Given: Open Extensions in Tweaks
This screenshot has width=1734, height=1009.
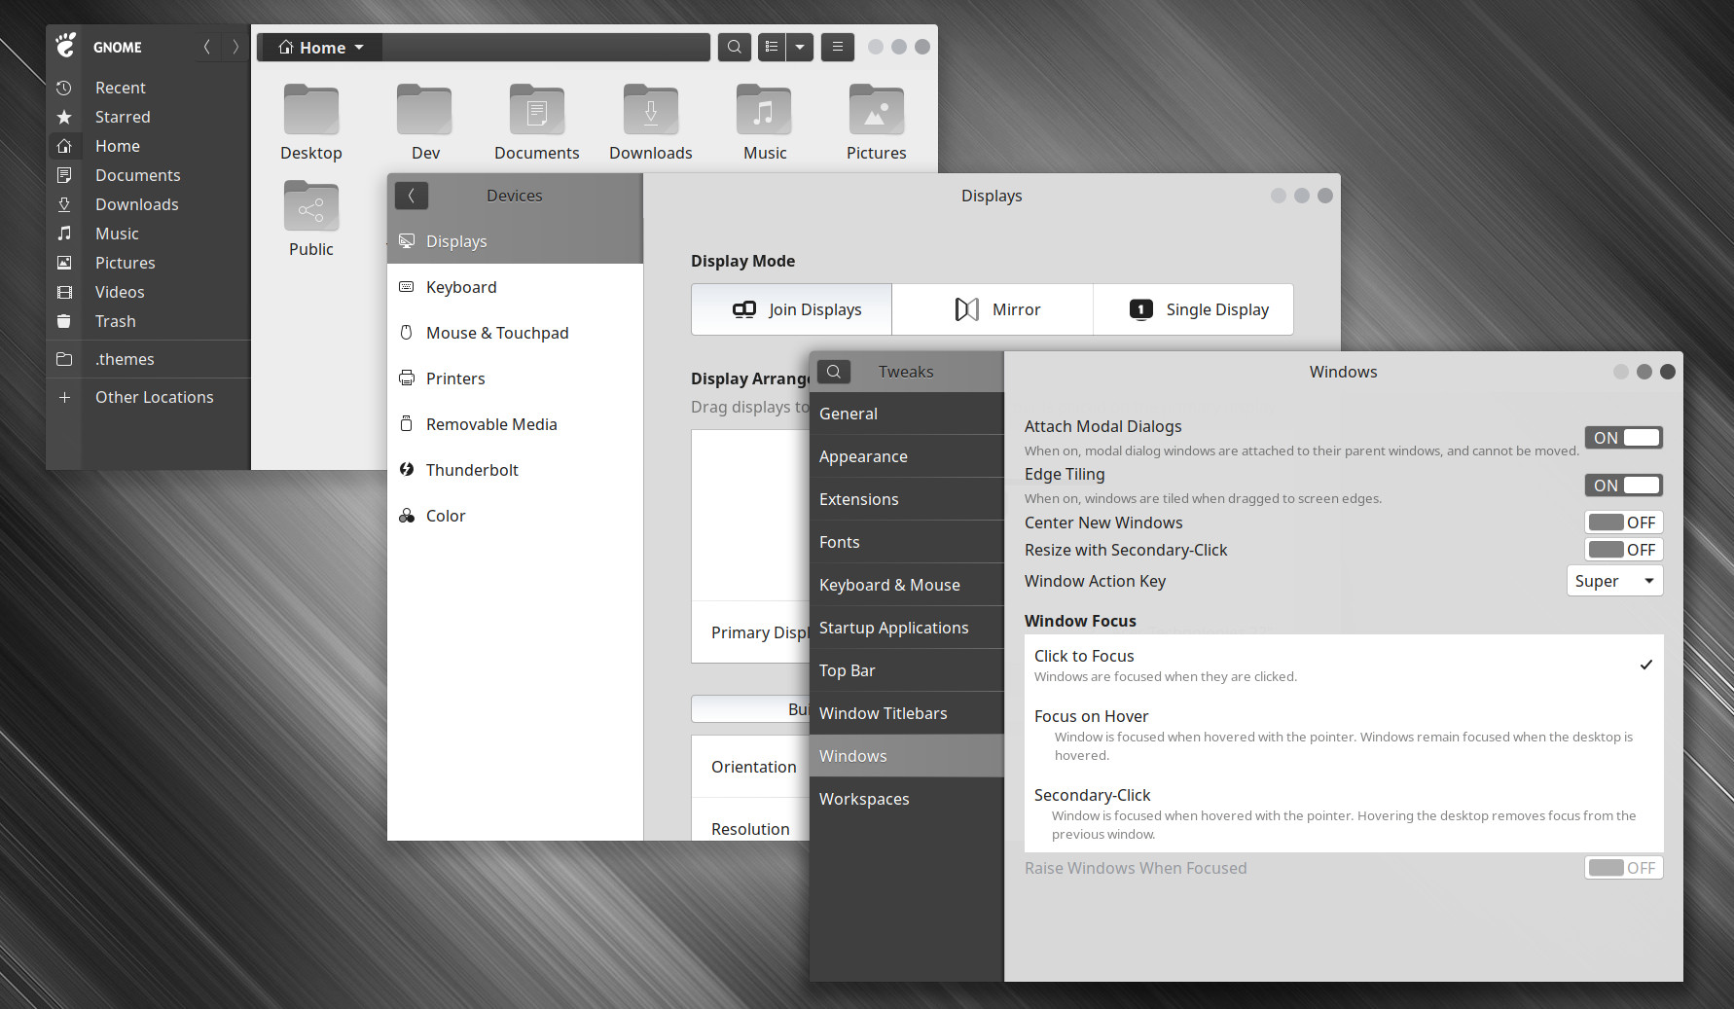Looking at the screenshot, I should coord(906,499).
